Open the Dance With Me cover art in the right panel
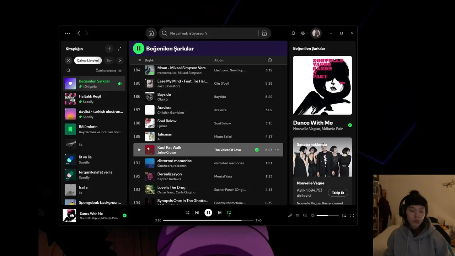Image resolution: width=455 pixels, height=256 pixels. tap(322, 85)
